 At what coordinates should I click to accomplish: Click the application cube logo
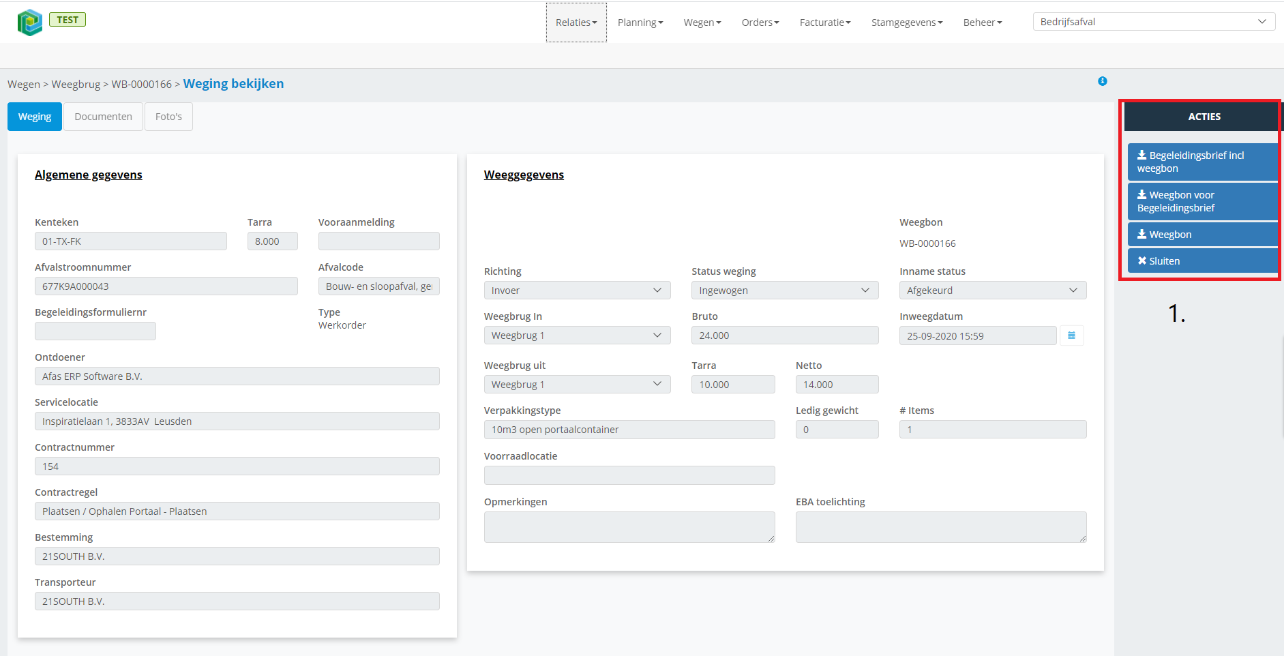click(30, 23)
